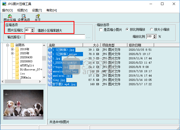Click the folder tree left scroll arrow
The image size is (180, 130).
3,81
